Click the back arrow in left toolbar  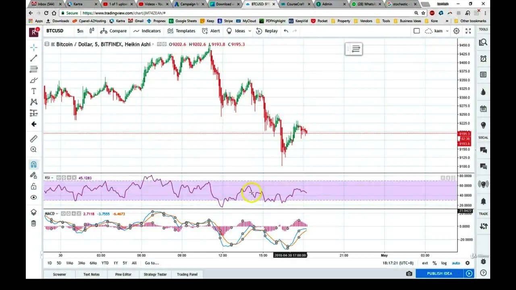point(34,124)
